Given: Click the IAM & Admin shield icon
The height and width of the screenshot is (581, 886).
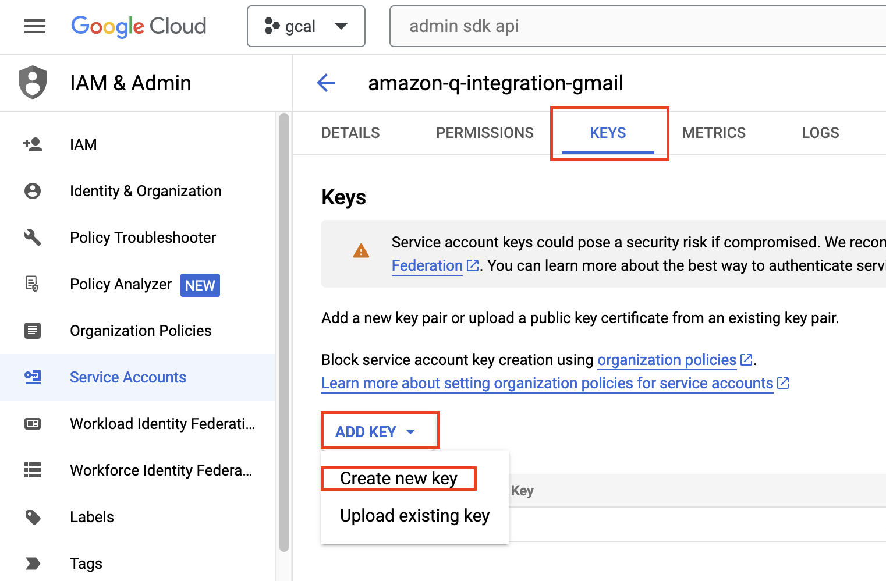Looking at the screenshot, I should (33, 82).
